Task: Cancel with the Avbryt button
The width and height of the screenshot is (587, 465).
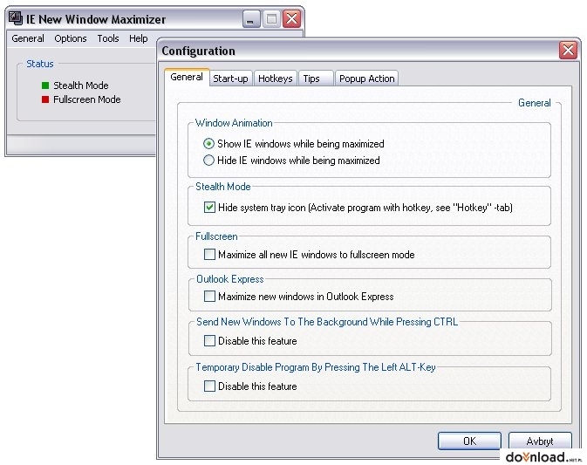Action: (540, 441)
